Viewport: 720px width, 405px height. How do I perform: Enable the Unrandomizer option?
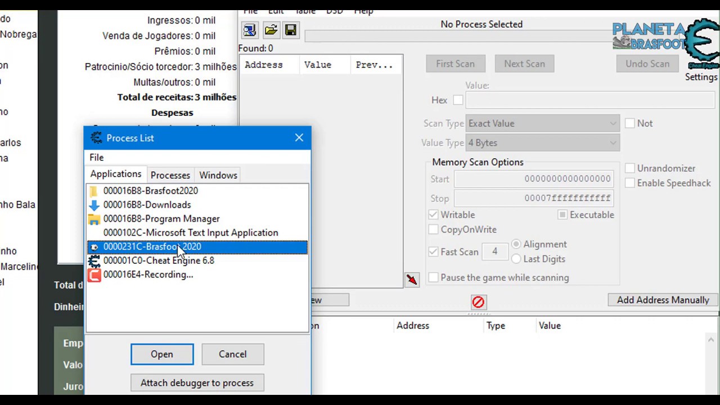pos(630,168)
